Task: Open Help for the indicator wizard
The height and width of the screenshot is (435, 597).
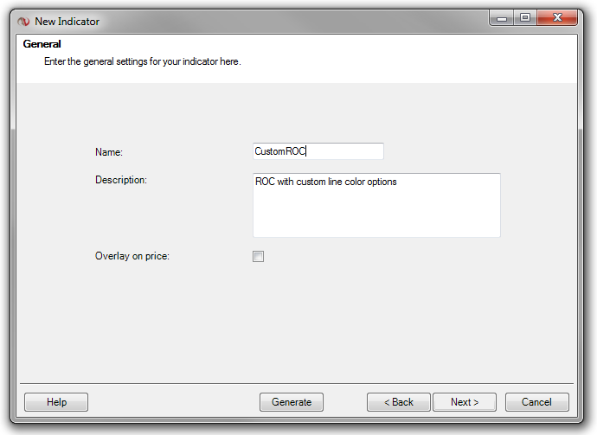Action: tap(56, 402)
